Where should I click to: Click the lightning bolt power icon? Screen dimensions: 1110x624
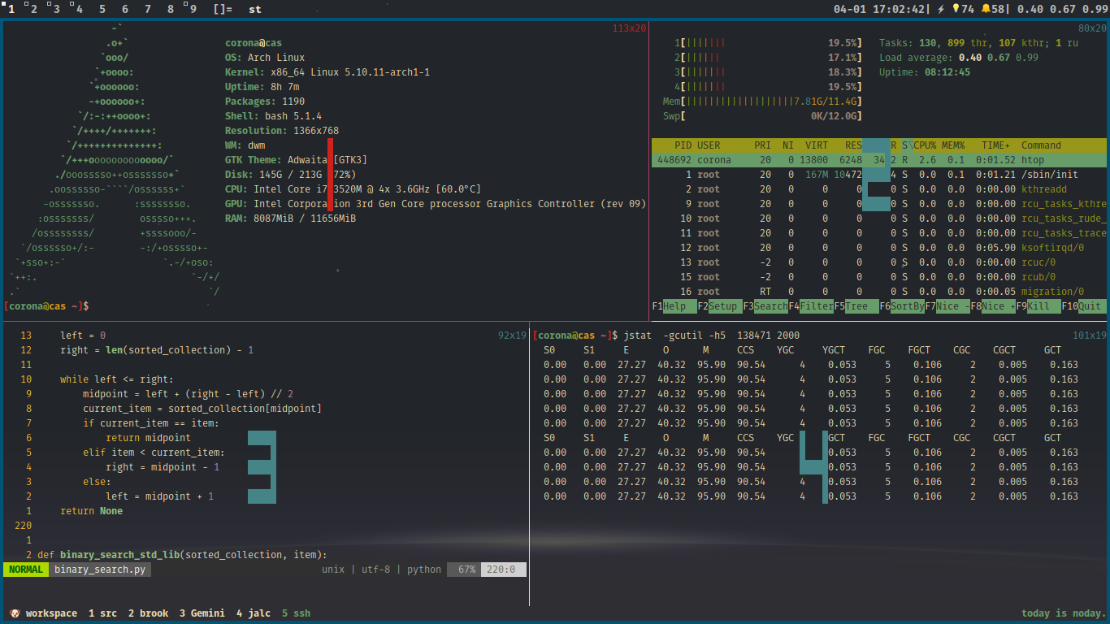(941, 9)
